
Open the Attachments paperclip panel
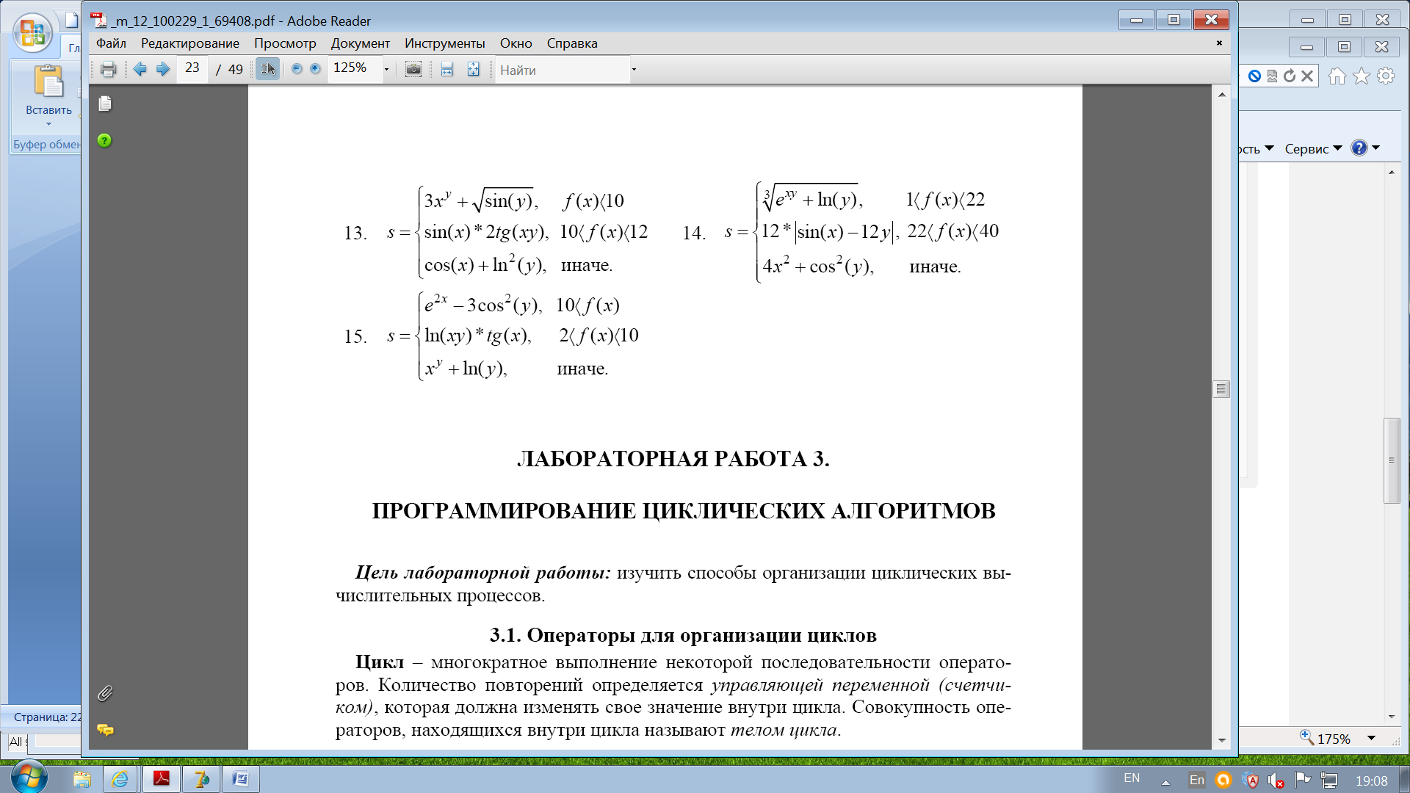(x=104, y=693)
